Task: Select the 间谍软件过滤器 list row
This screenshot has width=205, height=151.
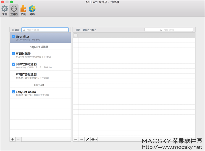Action: coord(40,65)
